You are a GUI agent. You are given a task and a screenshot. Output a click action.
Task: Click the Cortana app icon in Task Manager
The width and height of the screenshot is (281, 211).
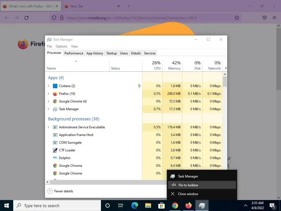pos(55,86)
